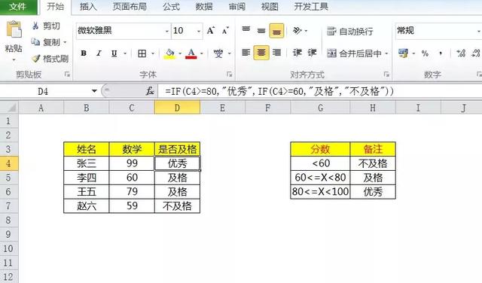The image size is (482, 283).
Task: Open the 剪贴板 group dialog launcher
Action: (67, 74)
